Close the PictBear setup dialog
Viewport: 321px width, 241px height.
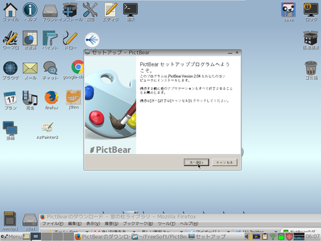tap(237, 53)
